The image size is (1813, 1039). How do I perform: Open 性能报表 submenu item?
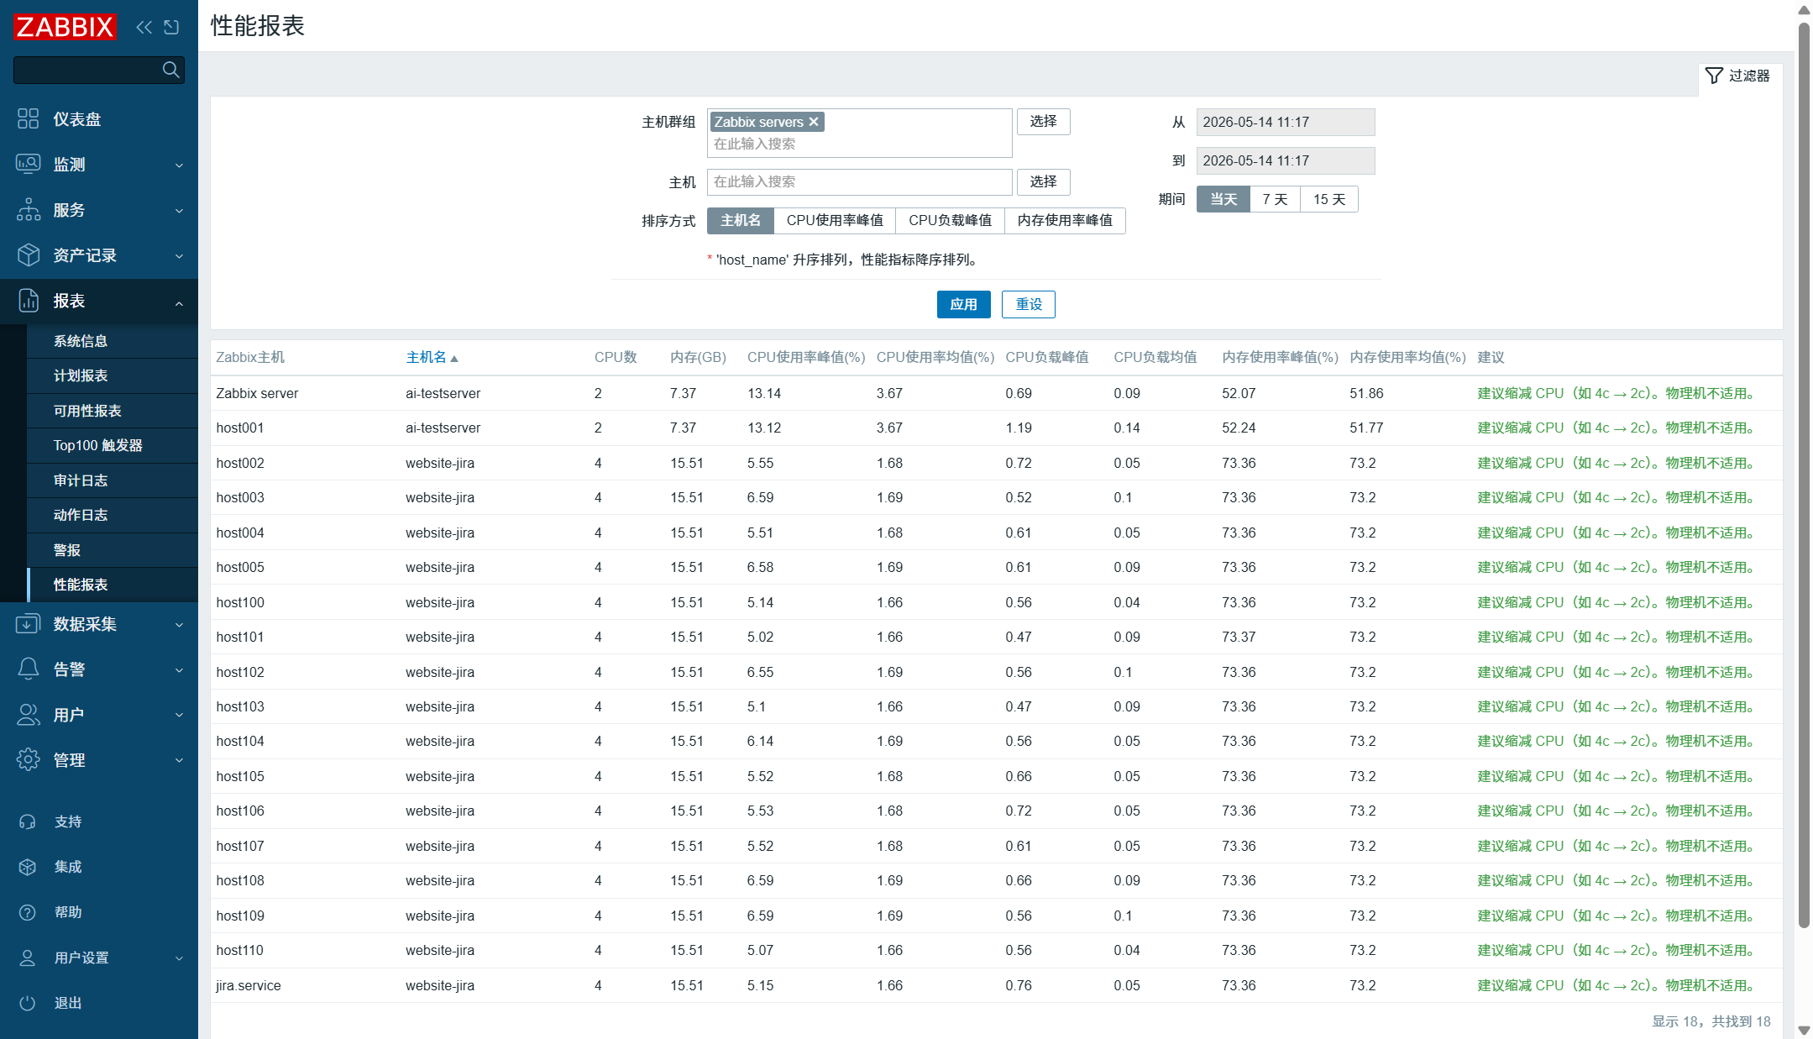tap(113, 585)
